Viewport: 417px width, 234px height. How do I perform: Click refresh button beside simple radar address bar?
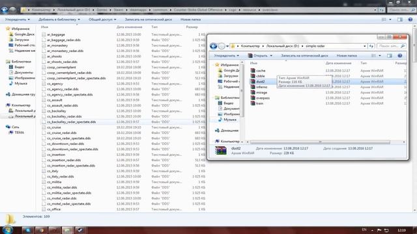[371, 46]
